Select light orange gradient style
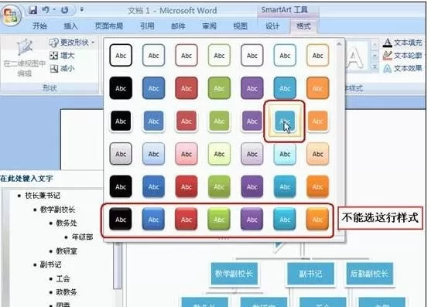The height and width of the screenshot is (307, 431). click(x=317, y=154)
